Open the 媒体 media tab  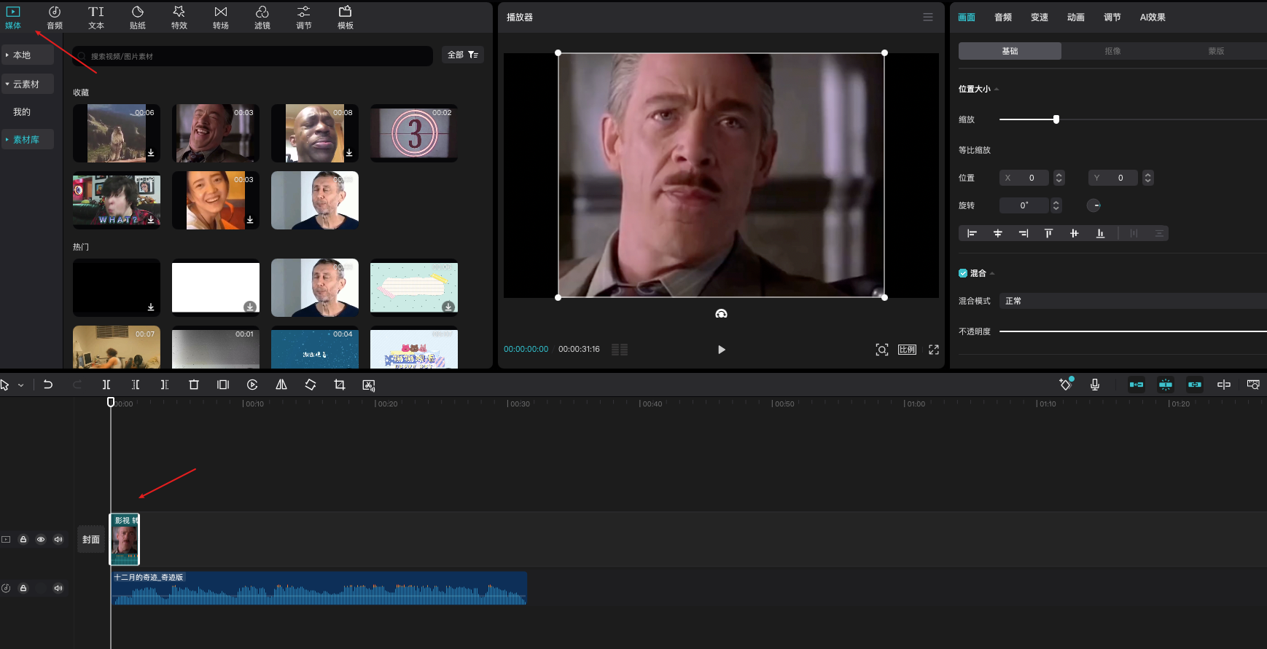(x=13, y=17)
